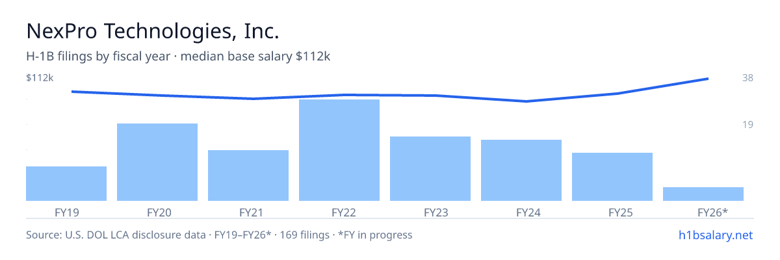Click the 19 filings axis label
780x260 pixels.
(747, 124)
